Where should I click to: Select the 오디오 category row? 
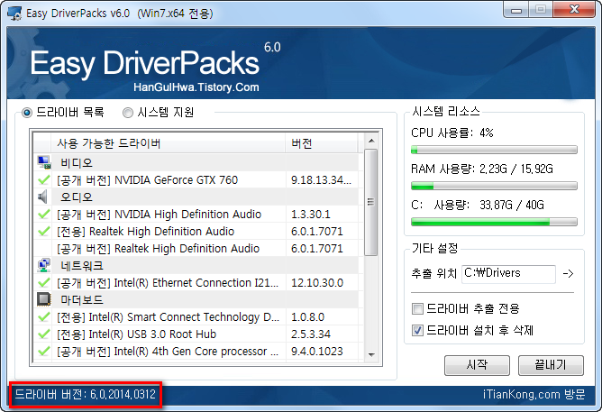pos(197,197)
